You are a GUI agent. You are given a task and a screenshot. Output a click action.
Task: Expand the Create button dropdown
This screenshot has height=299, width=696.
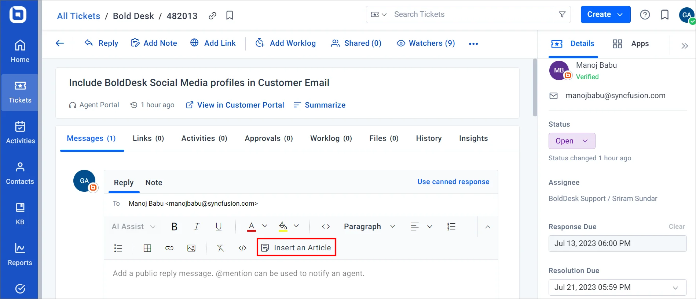(x=620, y=15)
